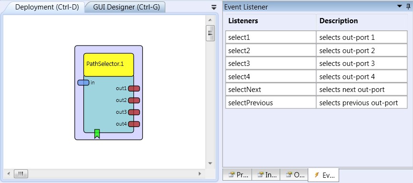Click the 'selects next out-port' description cell

pos(362,90)
